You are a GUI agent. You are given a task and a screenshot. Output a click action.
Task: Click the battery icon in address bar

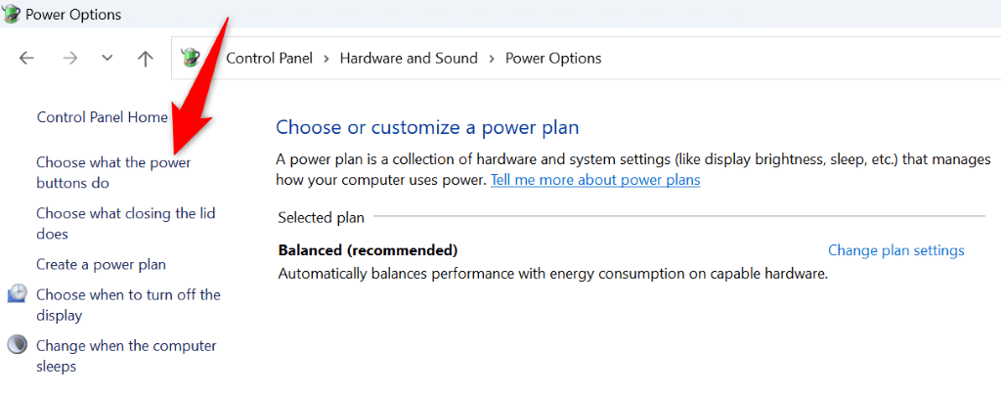pyautogui.click(x=192, y=59)
